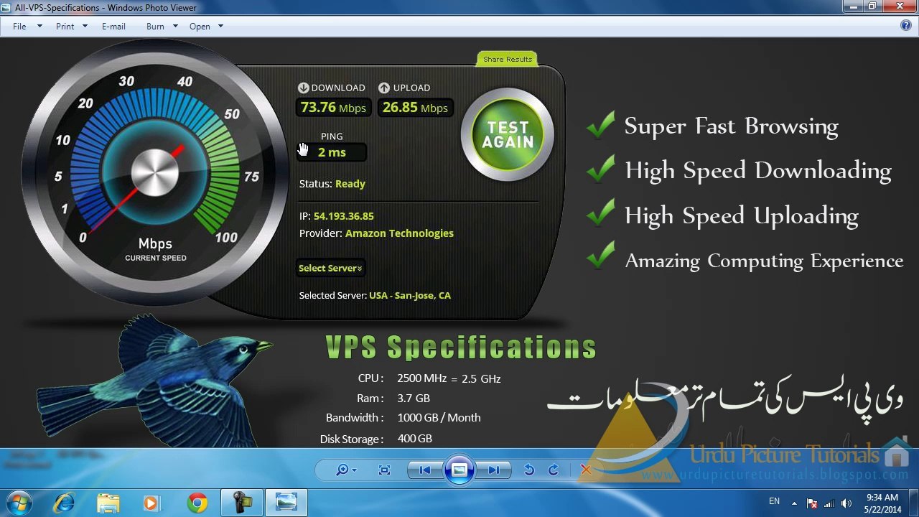Click the USA - San-Jose, CA server text

410,295
